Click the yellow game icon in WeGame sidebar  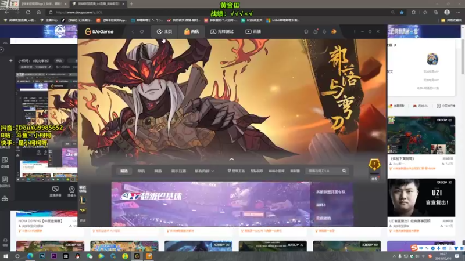pos(83,211)
